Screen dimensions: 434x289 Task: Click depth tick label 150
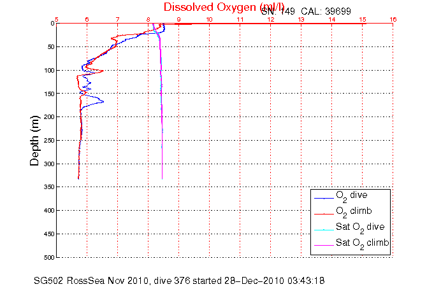49,94
